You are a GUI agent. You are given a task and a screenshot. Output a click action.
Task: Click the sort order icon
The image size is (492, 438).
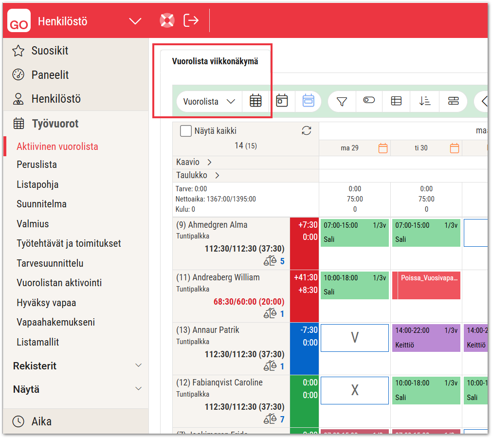point(425,101)
